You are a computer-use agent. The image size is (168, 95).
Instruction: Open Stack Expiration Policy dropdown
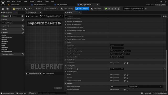click(117, 57)
